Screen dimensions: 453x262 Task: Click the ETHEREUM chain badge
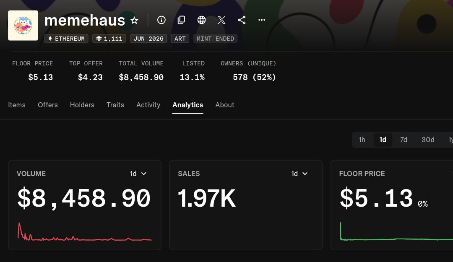click(66, 39)
